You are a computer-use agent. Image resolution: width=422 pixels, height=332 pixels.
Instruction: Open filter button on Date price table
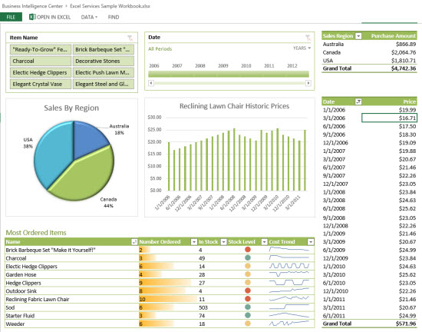pyautogui.click(x=358, y=101)
